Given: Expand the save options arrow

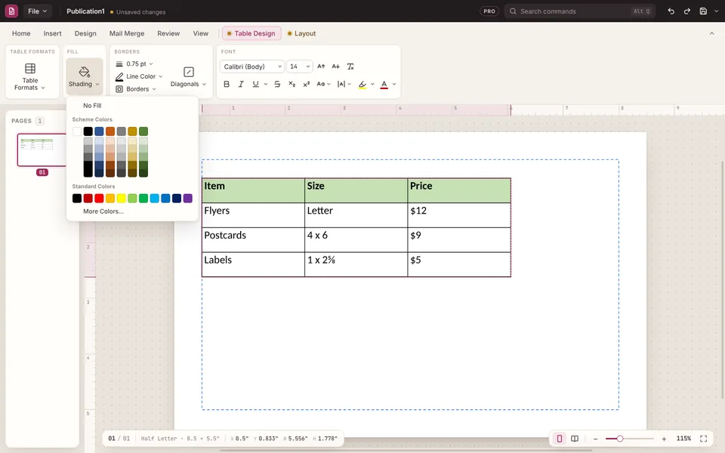Looking at the screenshot, I should pyautogui.click(x=716, y=11).
